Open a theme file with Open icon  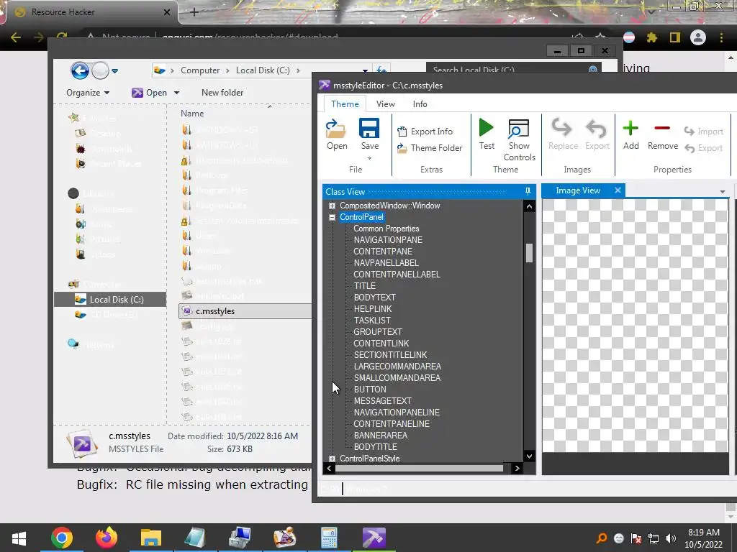pos(337,129)
